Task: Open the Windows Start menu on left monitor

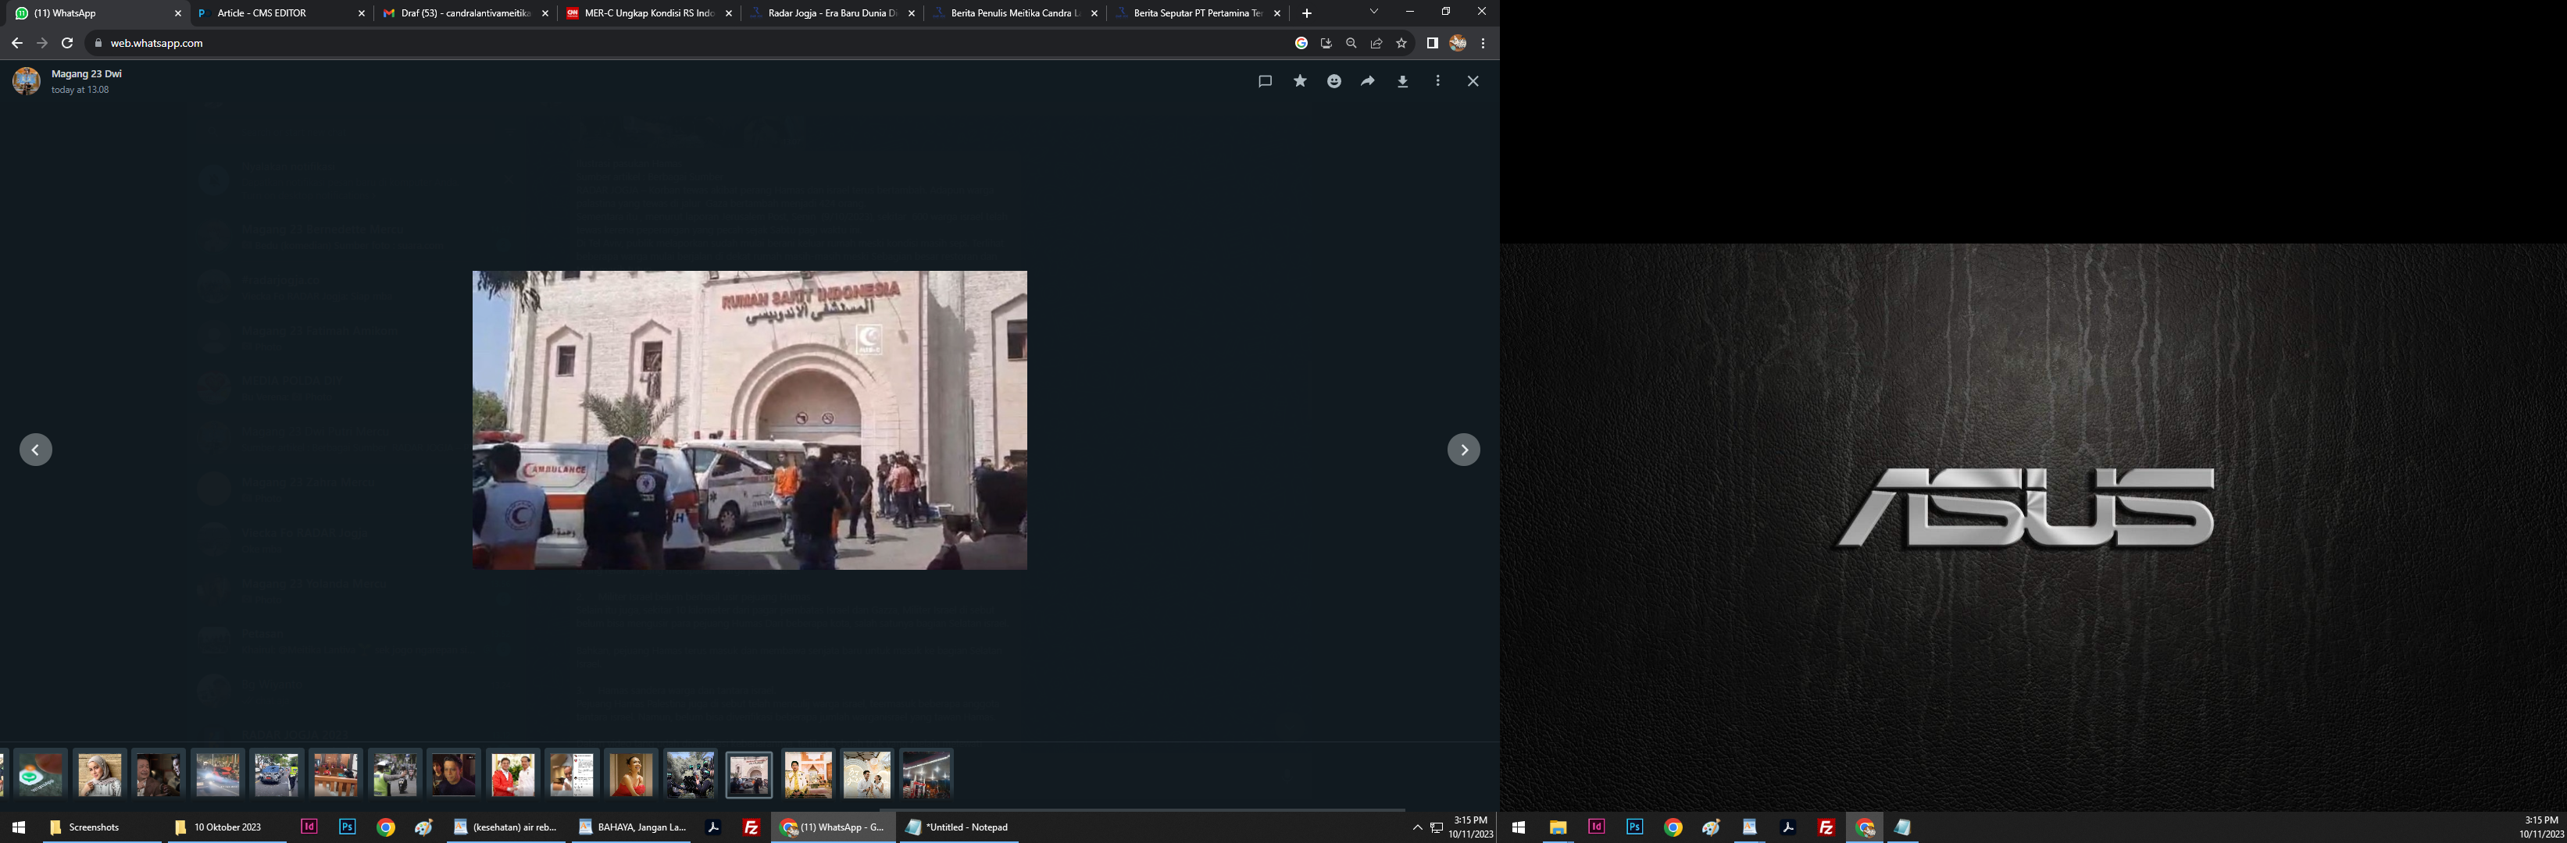Action: (18, 827)
